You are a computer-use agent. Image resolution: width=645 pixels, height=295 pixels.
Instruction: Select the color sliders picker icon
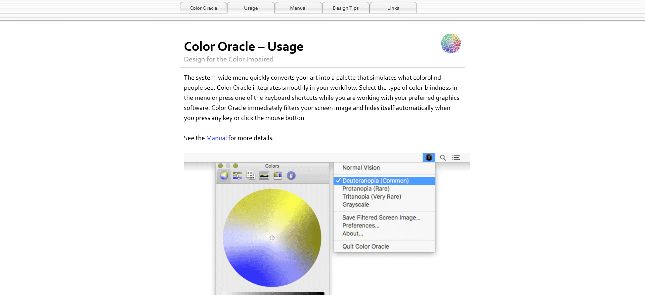238,175
